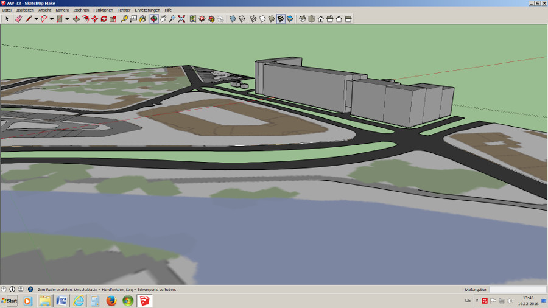
Task: Select the Rotate tool in toolbar
Action: point(104,19)
